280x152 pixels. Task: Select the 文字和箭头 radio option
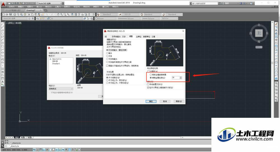click(x=107, y=59)
